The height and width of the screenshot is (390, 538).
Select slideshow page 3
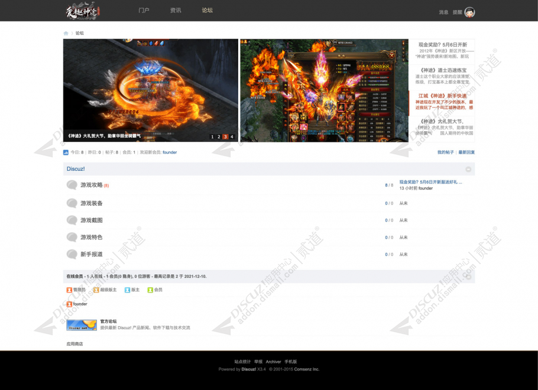(x=225, y=136)
